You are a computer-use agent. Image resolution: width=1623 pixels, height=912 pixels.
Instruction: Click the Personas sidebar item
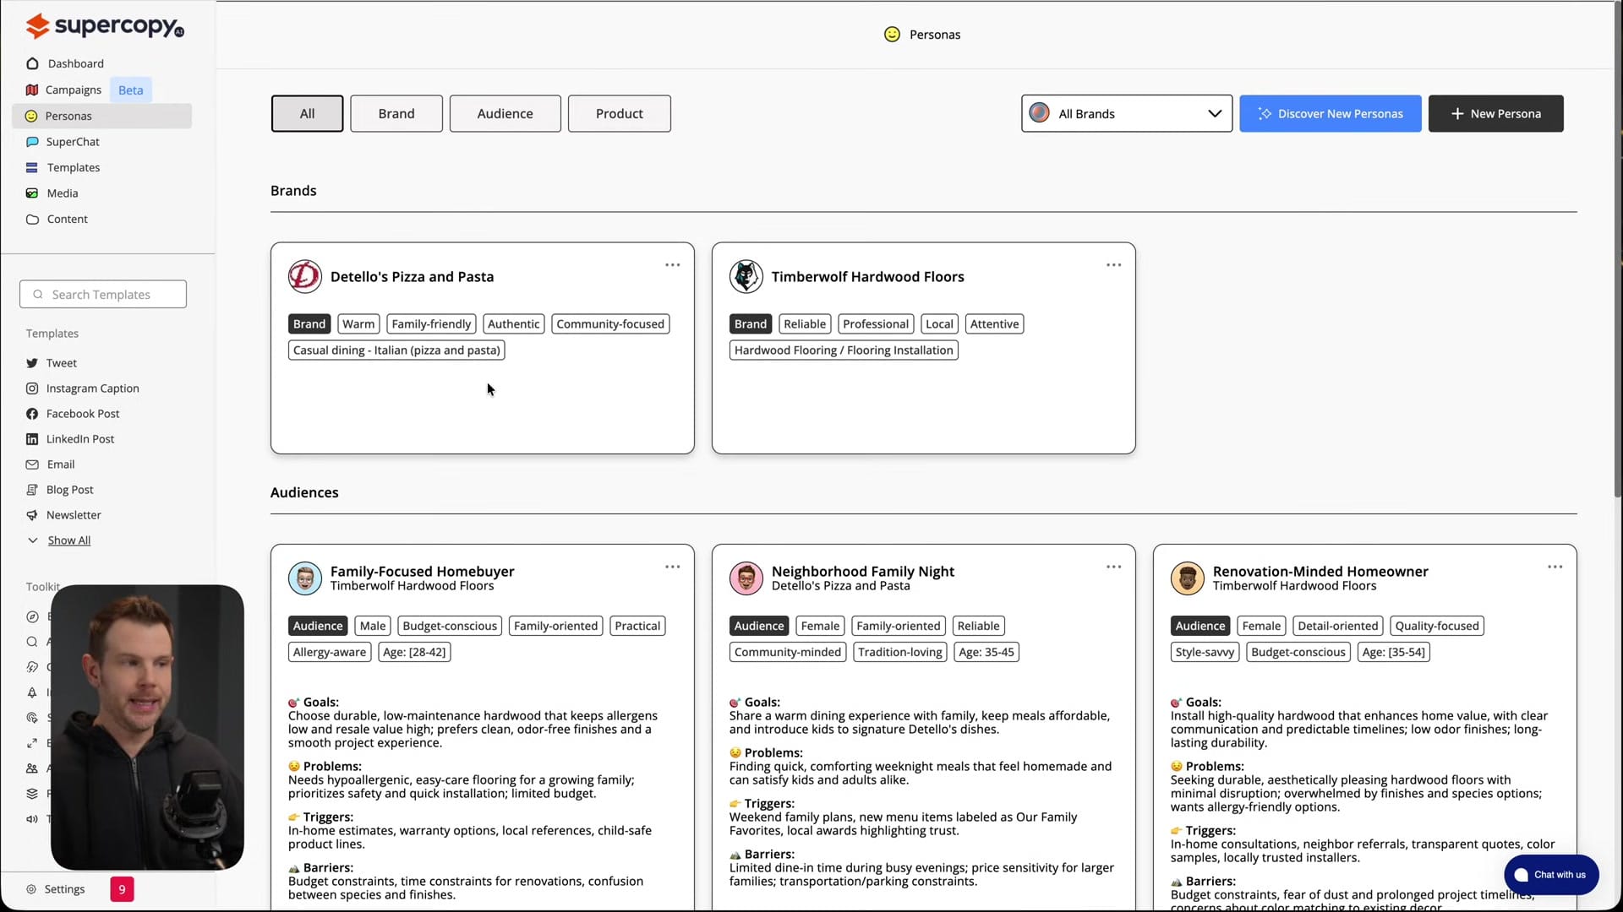[101, 116]
